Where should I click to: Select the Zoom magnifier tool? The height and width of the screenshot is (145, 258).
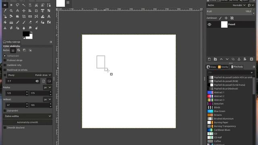11,11
